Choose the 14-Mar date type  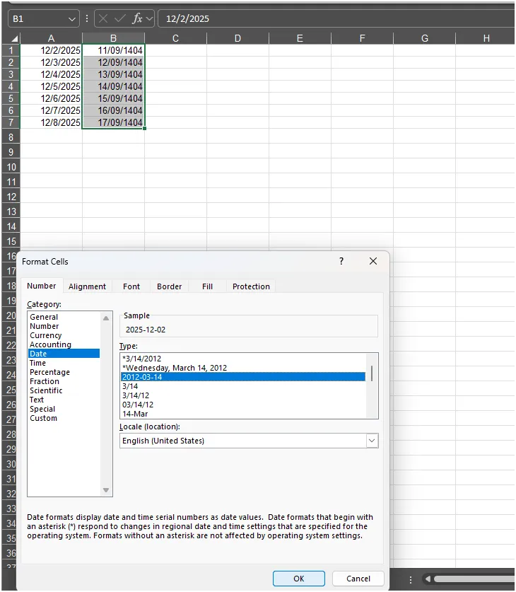135,414
